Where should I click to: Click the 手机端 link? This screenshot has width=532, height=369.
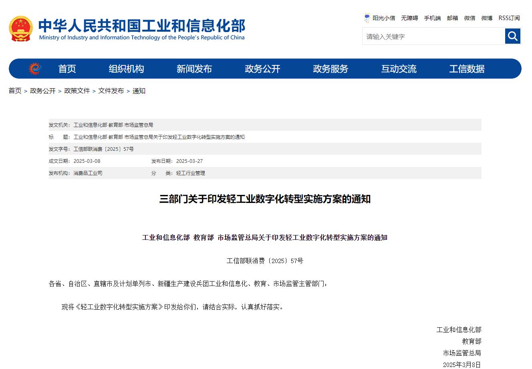coord(433,18)
